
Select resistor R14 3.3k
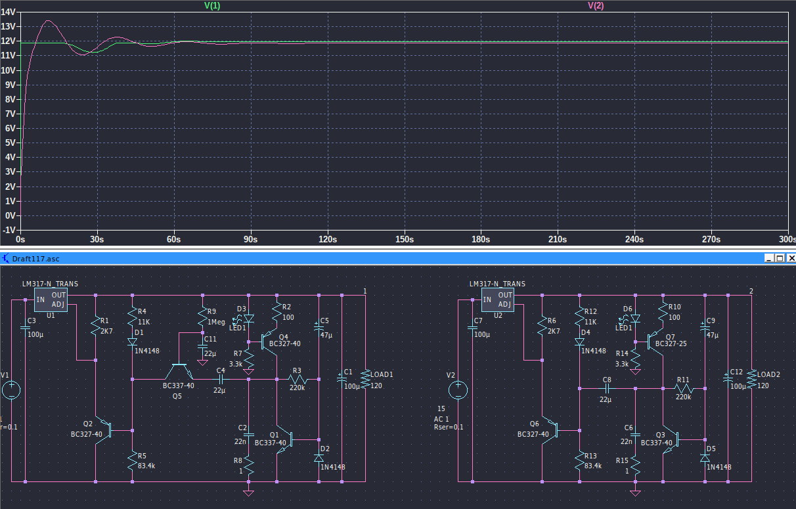click(x=635, y=359)
